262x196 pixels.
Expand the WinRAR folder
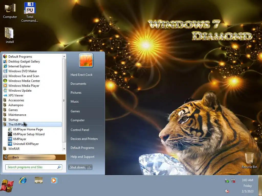(32, 149)
